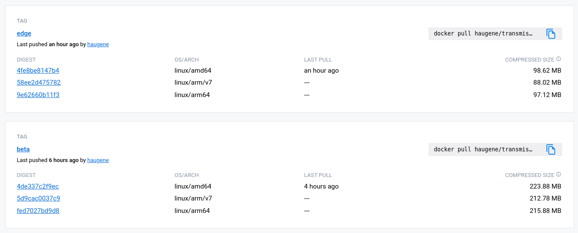Open haugene profile under edge tag
This screenshot has height=233, width=578.
(98, 44)
